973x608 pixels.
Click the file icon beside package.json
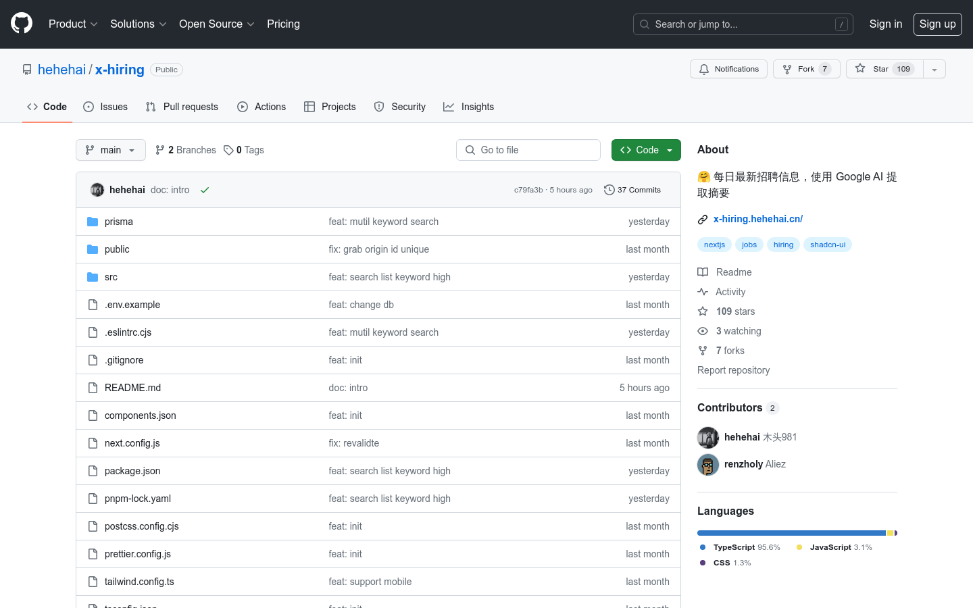pyautogui.click(x=93, y=471)
